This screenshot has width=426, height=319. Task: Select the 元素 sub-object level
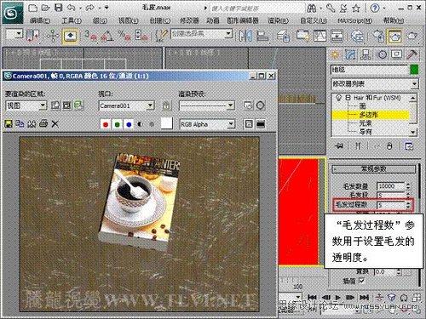tap(366, 123)
